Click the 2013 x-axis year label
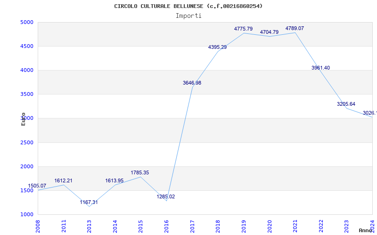Viewport: 377px width, 235px height. pos(89,226)
